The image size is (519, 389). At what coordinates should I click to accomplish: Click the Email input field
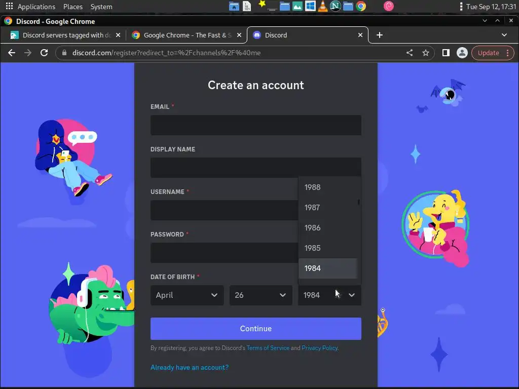click(256, 125)
